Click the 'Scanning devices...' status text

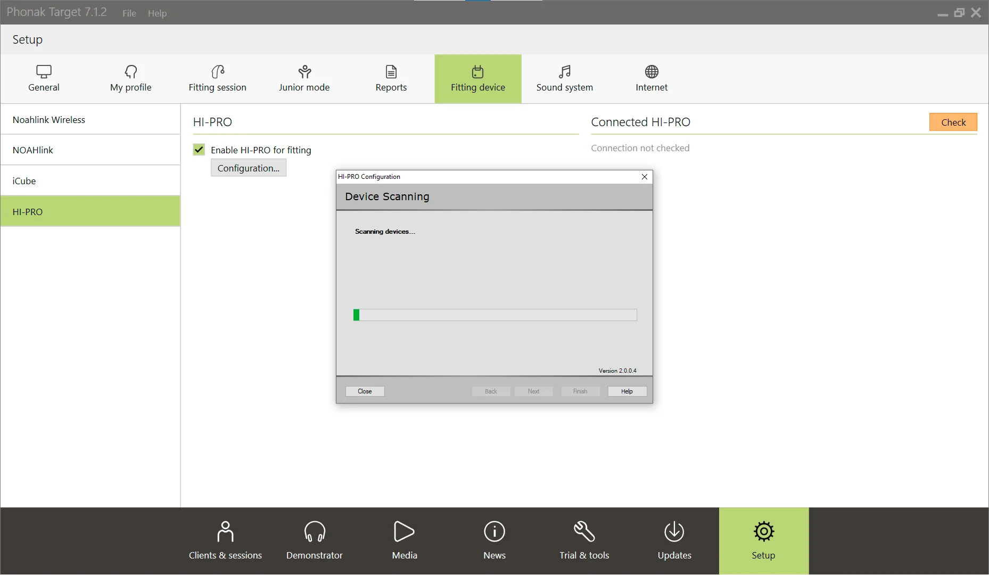tap(385, 232)
